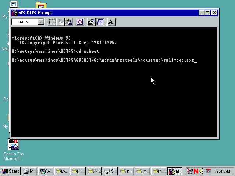Switch to Full screen mode icon
The width and height of the screenshot is (235, 176).
pyautogui.click(x=80, y=22)
